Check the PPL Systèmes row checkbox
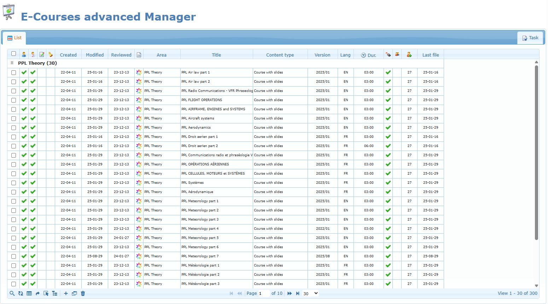Screen dimensions: 548x304 [13, 183]
